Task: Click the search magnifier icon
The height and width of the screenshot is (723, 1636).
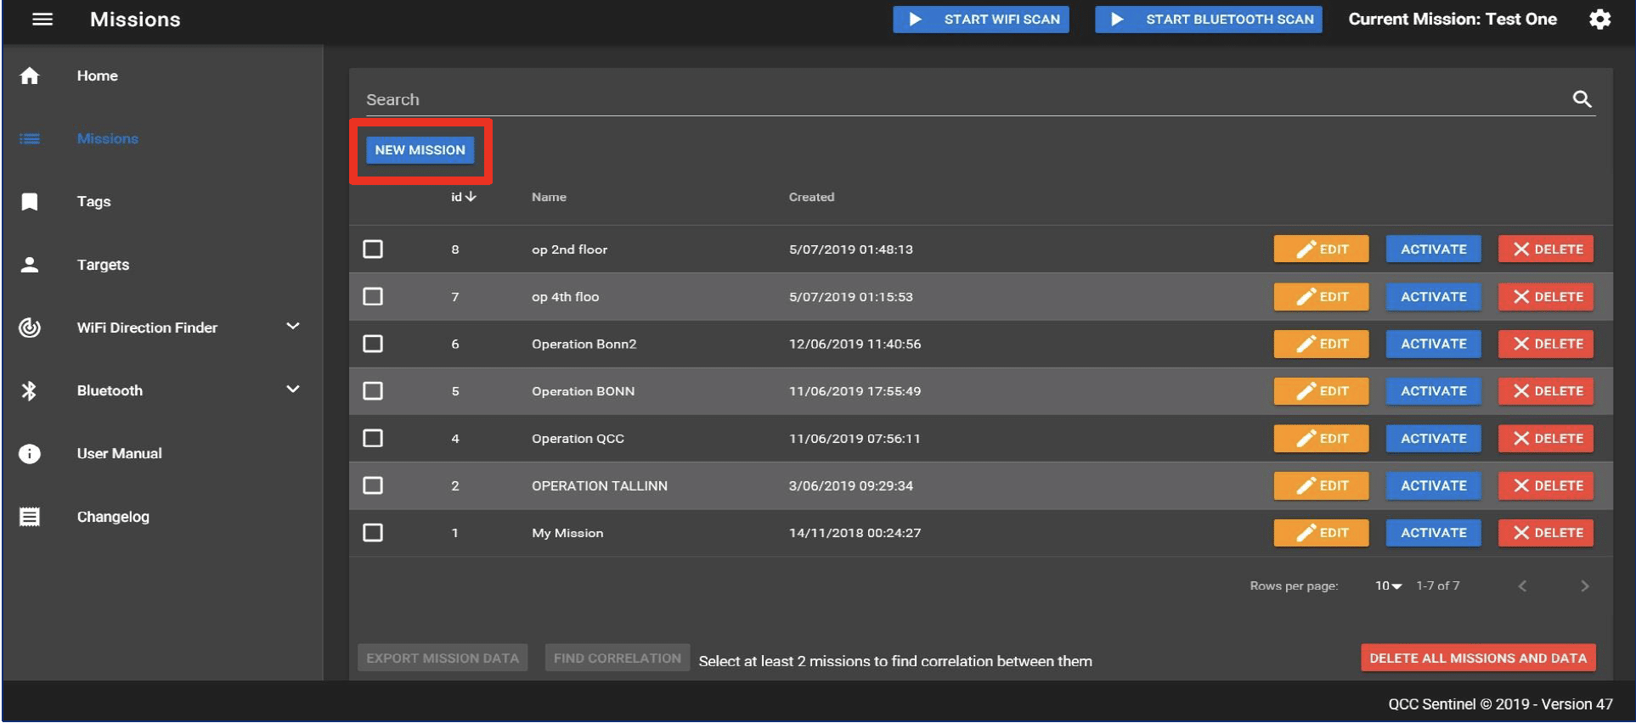Action: [1582, 99]
